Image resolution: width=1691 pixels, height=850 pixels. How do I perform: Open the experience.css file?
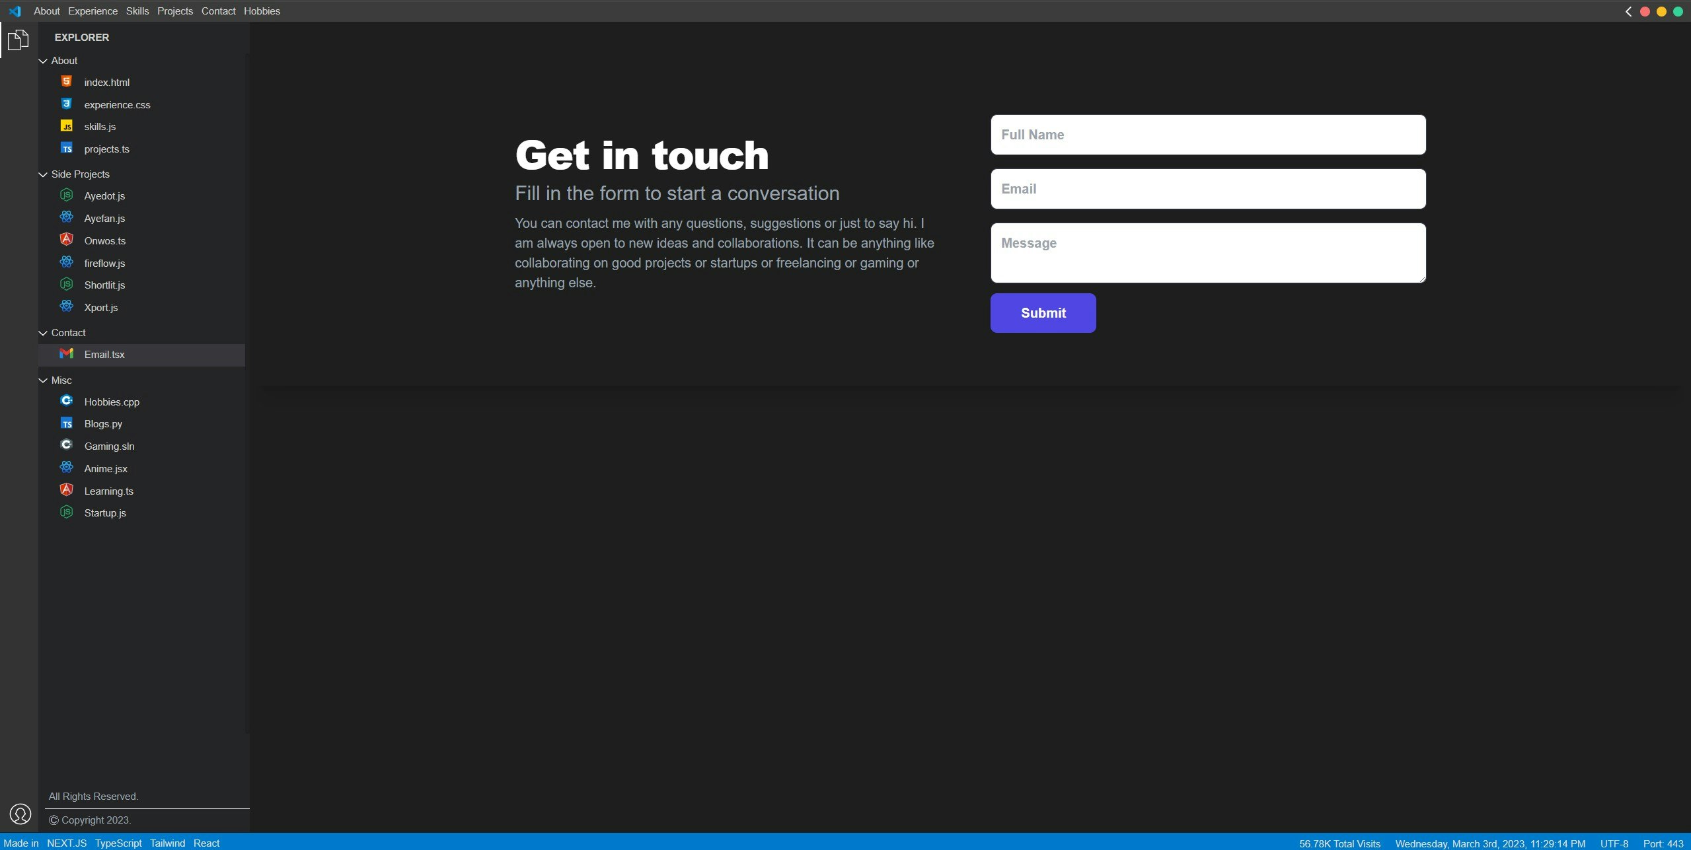(x=141, y=104)
